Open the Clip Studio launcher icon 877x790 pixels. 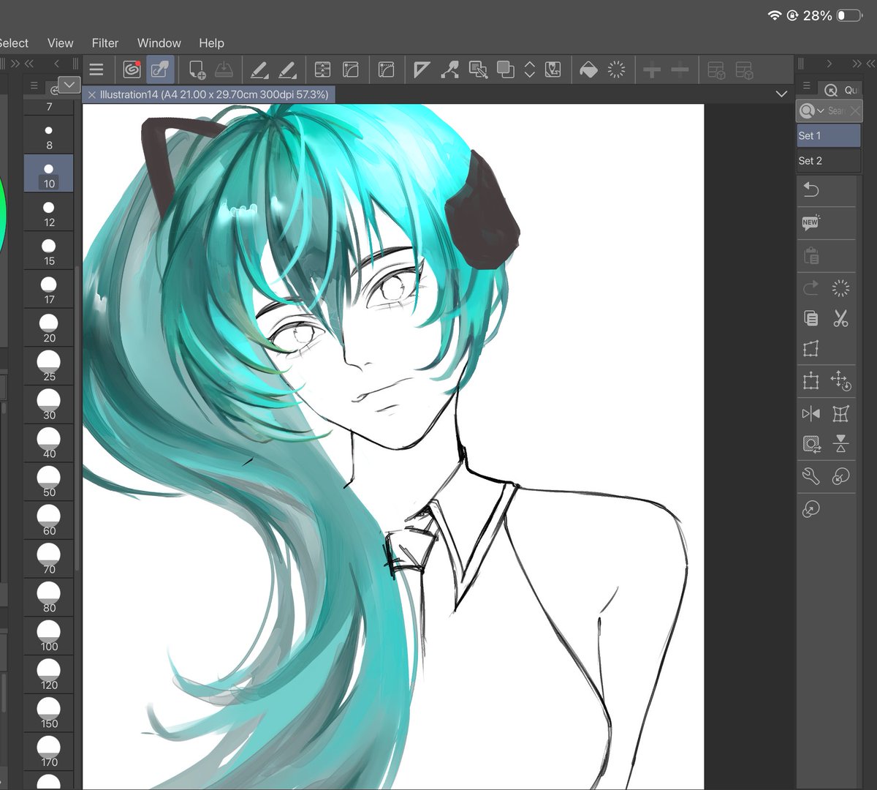click(x=132, y=69)
